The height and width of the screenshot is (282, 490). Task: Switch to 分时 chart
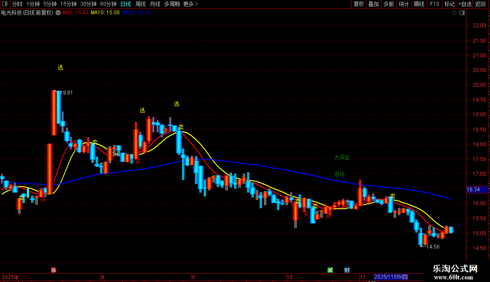[17, 4]
